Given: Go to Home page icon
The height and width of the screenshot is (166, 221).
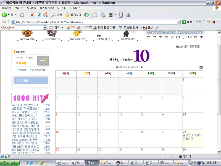Looking at the screenshot, I should (46, 15).
